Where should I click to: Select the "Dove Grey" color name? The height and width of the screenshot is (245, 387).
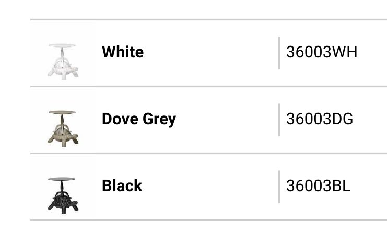pos(139,119)
